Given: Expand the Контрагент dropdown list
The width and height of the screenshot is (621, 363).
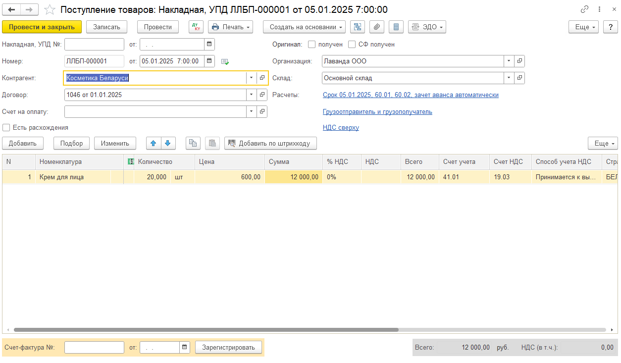Looking at the screenshot, I should [251, 78].
